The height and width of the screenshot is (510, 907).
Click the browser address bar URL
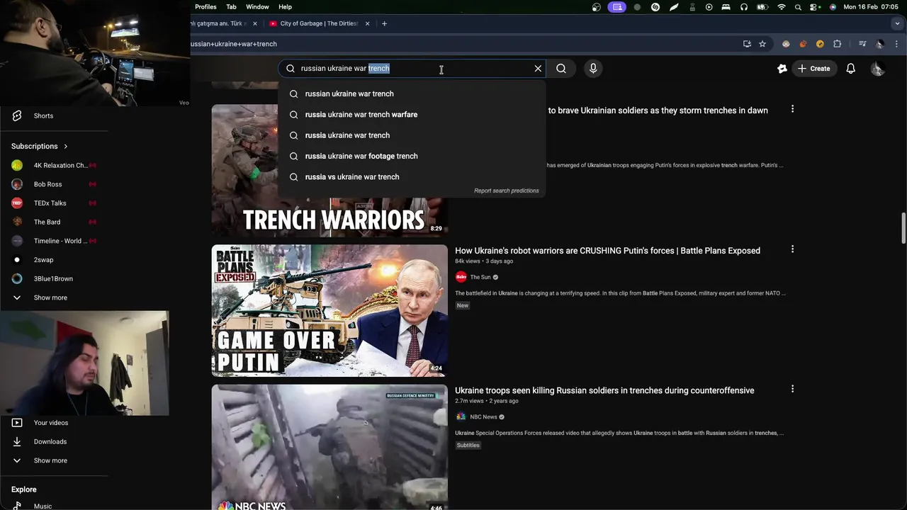click(x=234, y=44)
